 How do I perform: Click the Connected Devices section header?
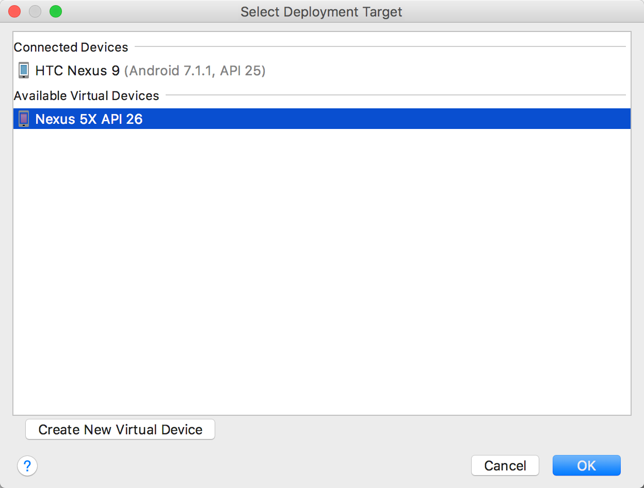pos(71,47)
